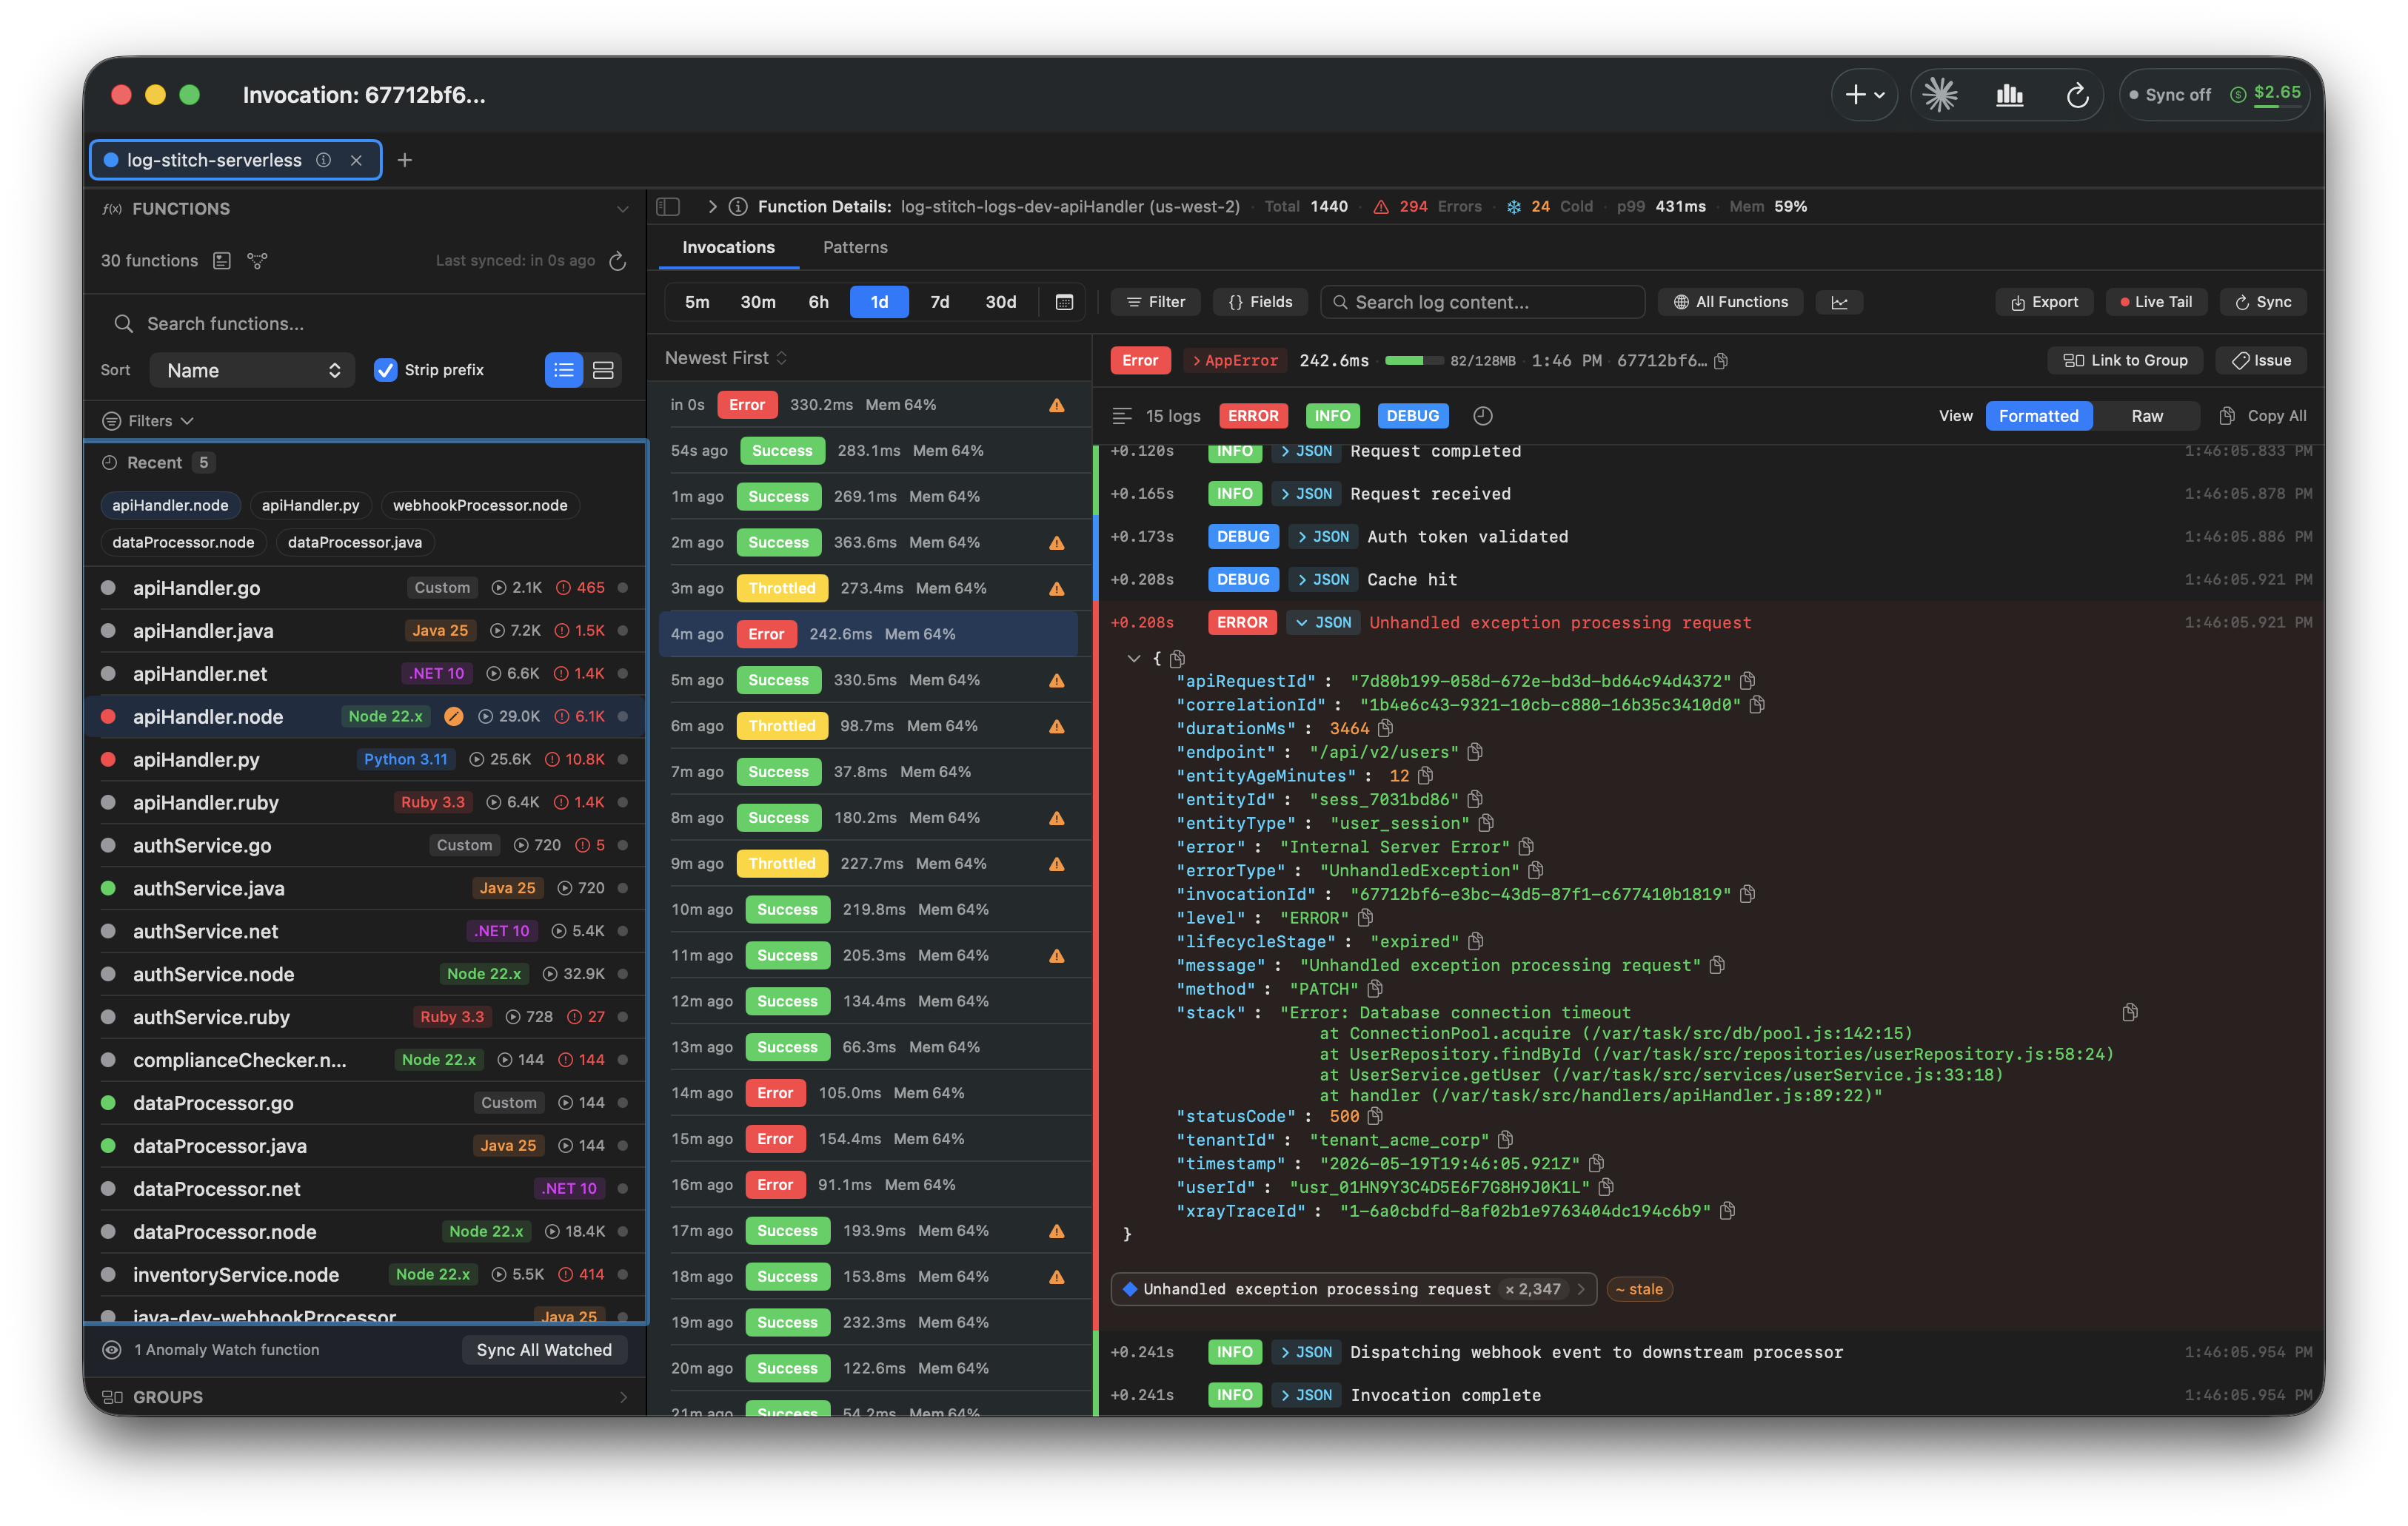The image size is (2408, 1526).
Task: Toggle the INFO log level filter
Action: 1332,416
